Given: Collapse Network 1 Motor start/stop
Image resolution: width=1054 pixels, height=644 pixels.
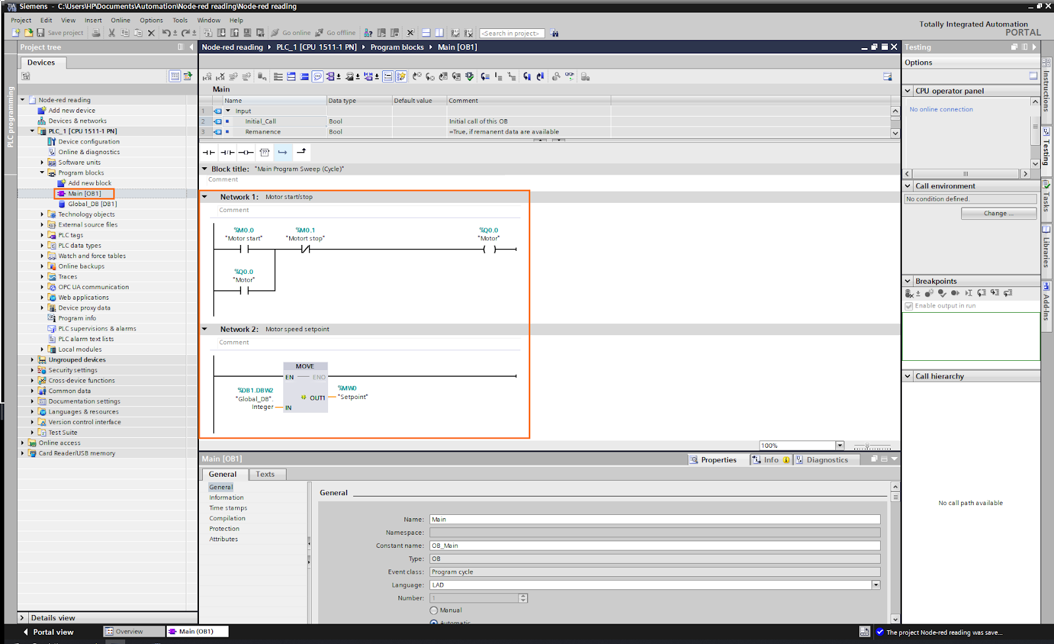Looking at the screenshot, I should pos(204,196).
